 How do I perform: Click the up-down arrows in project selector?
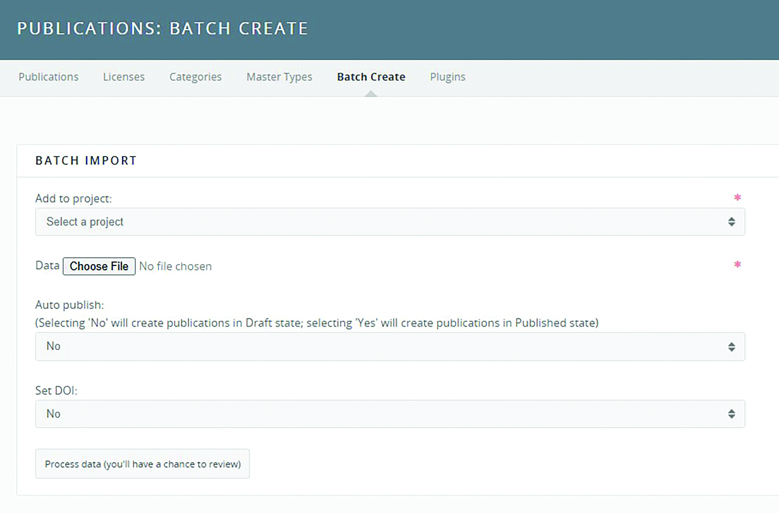coord(731,222)
